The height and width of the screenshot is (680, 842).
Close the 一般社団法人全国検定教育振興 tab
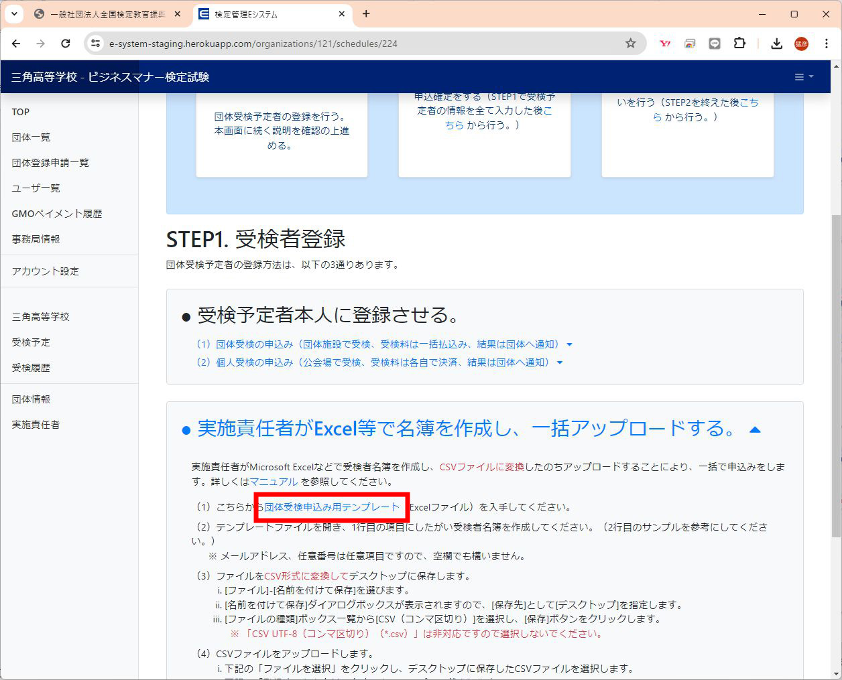(177, 14)
